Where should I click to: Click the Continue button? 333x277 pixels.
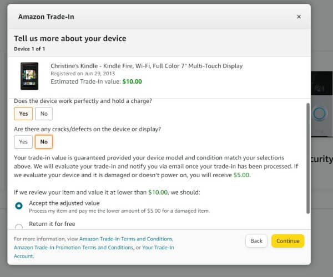coord(287,241)
